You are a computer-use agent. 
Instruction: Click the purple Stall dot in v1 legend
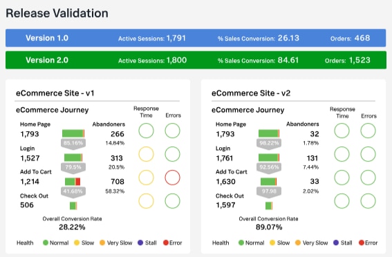[140, 242]
